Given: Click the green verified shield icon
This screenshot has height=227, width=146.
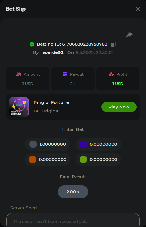Looking at the screenshot, I should pos(32,44).
